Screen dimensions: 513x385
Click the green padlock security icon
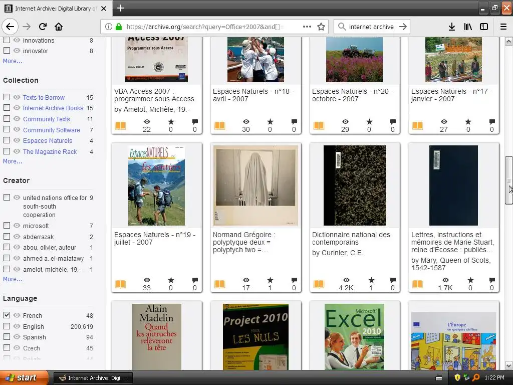(x=119, y=27)
